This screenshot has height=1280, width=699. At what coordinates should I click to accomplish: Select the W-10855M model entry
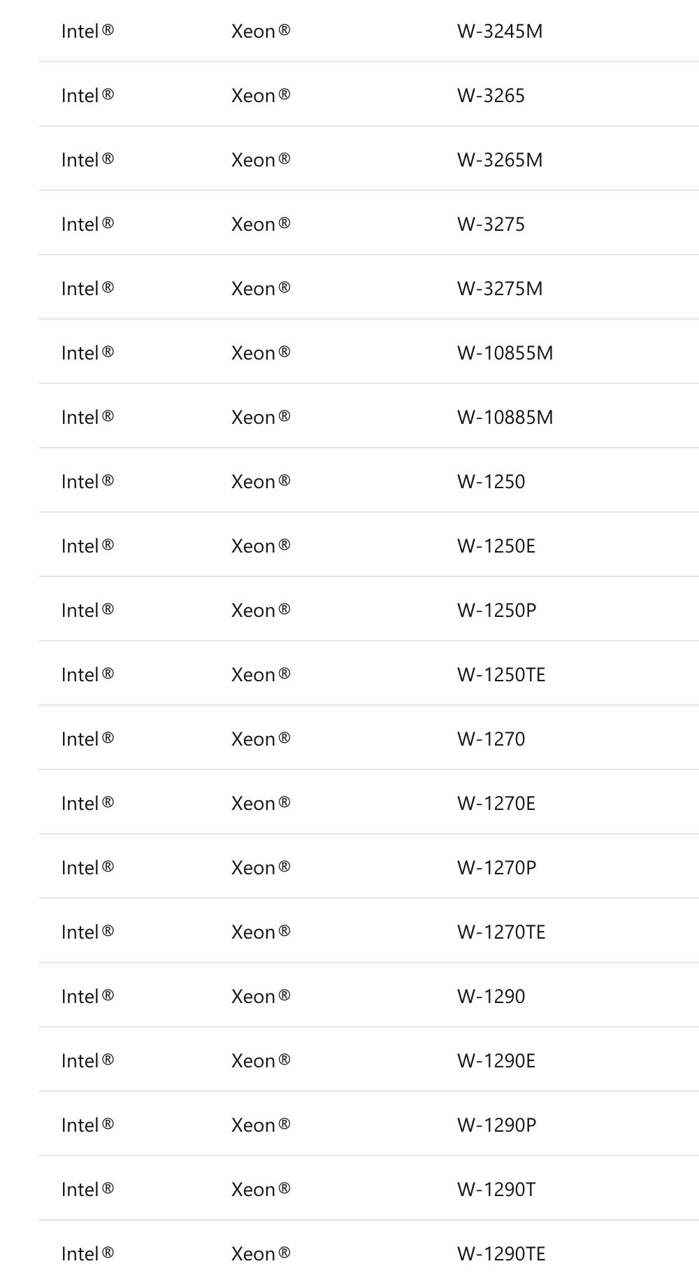[505, 353]
